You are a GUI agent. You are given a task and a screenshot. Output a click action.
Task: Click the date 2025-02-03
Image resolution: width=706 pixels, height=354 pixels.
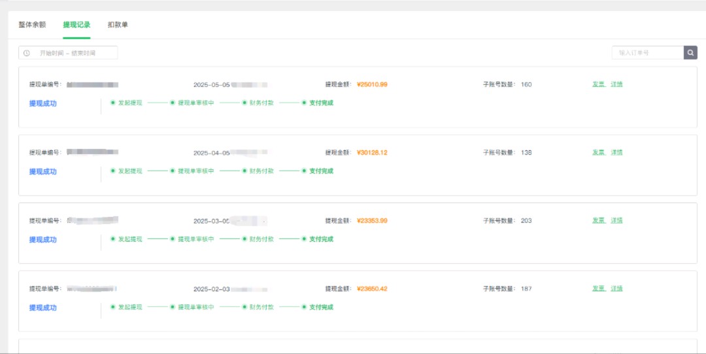(x=212, y=289)
